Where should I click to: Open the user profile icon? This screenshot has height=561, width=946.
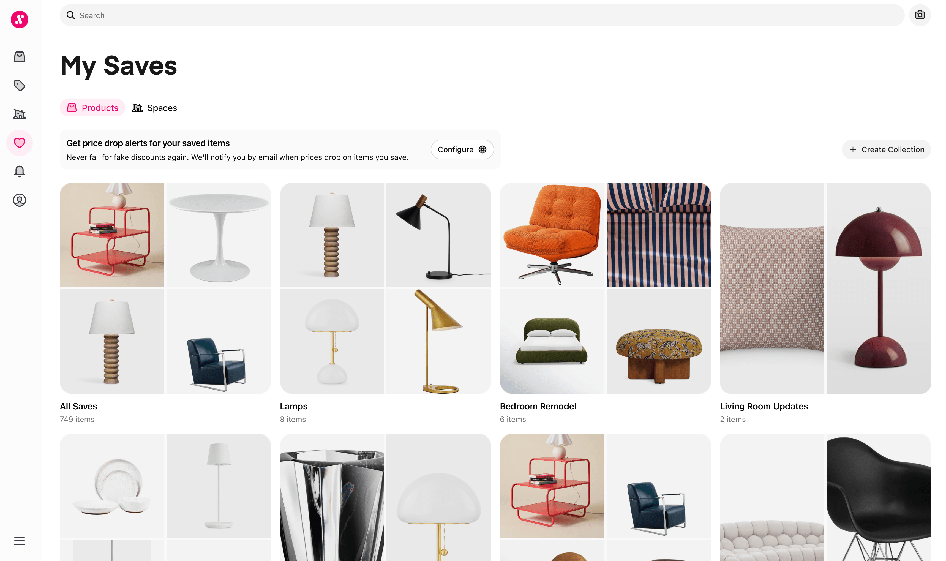(x=20, y=200)
